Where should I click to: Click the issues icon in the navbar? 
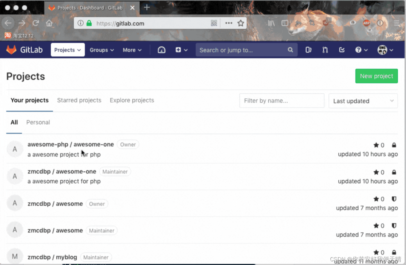pyautogui.click(x=308, y=50)
